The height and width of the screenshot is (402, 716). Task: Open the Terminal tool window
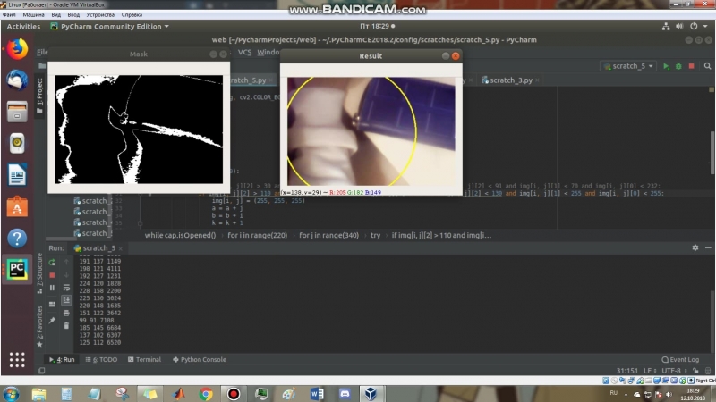coord(144,360)
